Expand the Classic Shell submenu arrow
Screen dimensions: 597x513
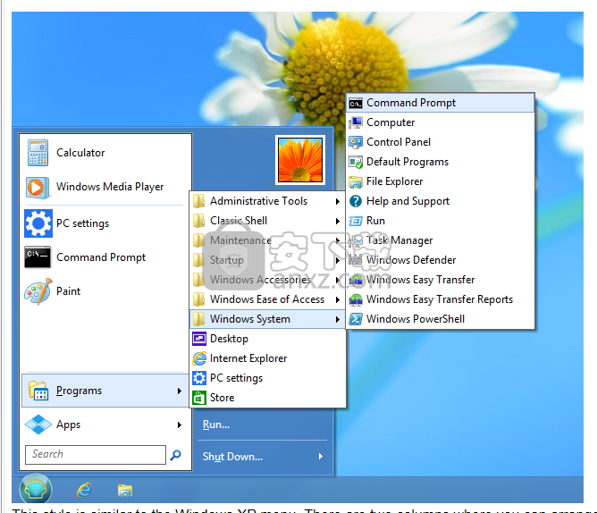(338, 222)
